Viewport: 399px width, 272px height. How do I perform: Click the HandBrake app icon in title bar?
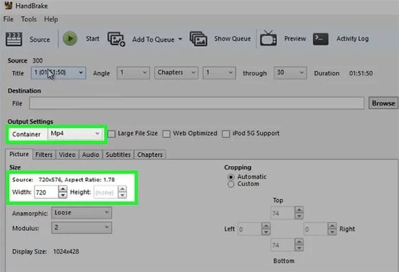tap(8, 5)
